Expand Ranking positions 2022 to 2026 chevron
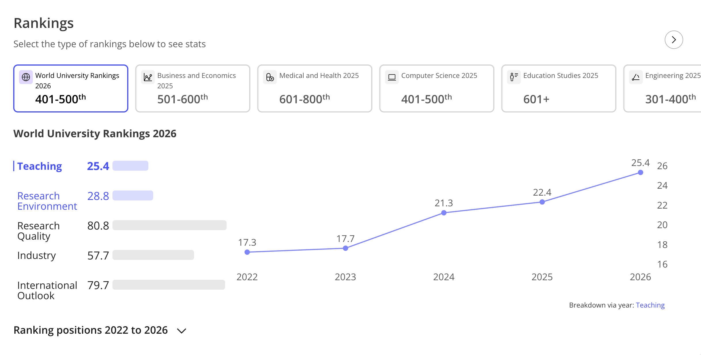The image size is (701, 355). click(x=182, y=331)
